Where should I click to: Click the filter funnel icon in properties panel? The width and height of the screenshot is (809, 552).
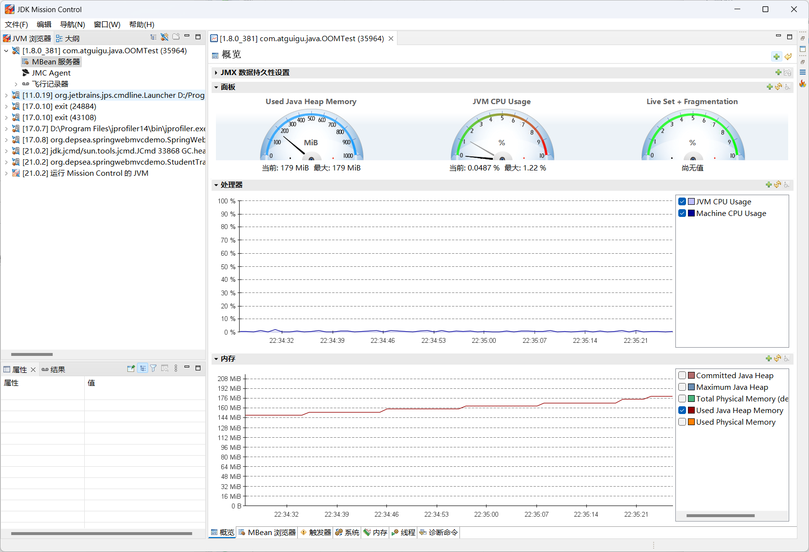coord(153,368)
